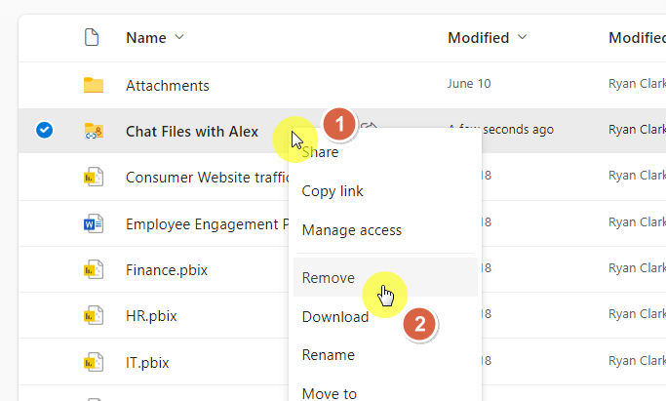Select Manage access in the context menu
The width and height of the screenshot is (666, 401).
point(352,230)
